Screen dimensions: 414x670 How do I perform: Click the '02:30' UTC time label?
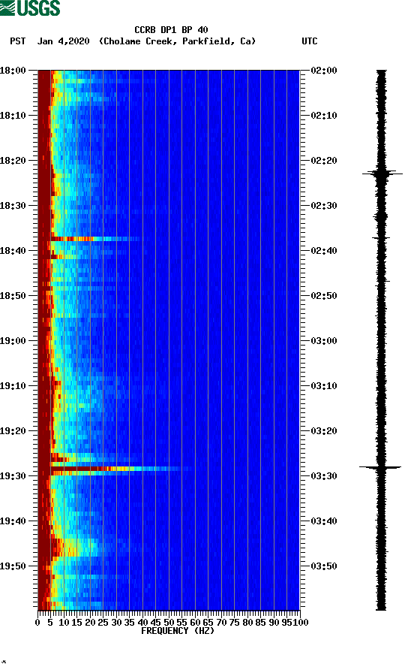(324, 206)
